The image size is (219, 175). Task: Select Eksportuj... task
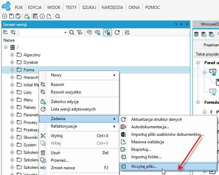coord(168,149)
